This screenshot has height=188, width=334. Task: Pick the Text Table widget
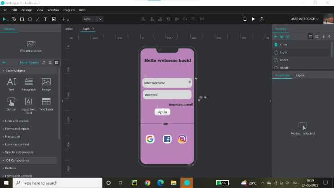(x=46, y=104)
